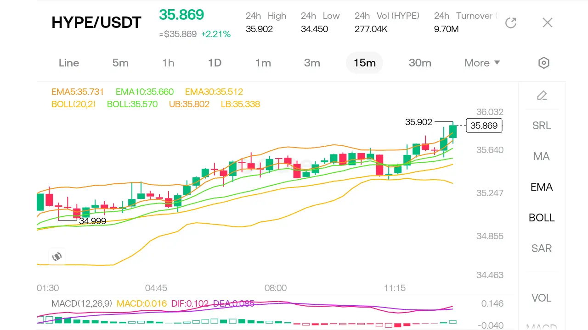588x330 pixels.
Task: Click the 34.855 price axis label
Action: pyautogui.click(x=490, y=236)
